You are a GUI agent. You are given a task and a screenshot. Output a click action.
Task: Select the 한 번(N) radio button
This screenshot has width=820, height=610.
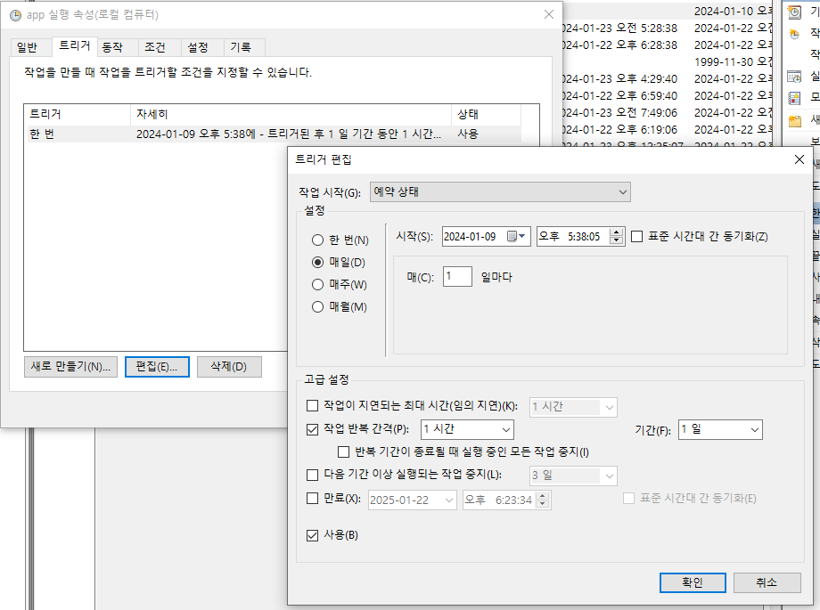pos(317,240)
